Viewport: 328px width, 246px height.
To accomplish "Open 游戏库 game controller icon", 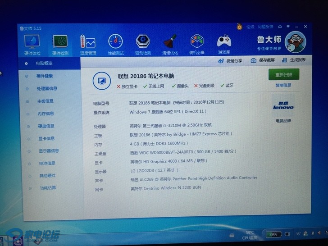I will click(x=224, y=44).
